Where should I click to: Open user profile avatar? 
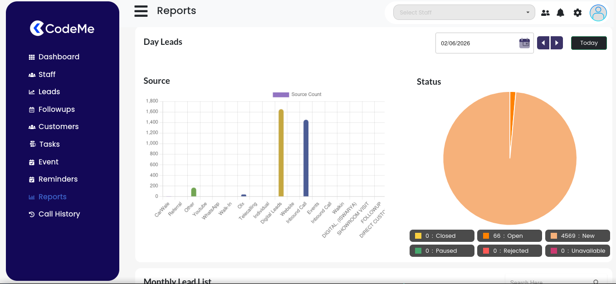point(598,13)
